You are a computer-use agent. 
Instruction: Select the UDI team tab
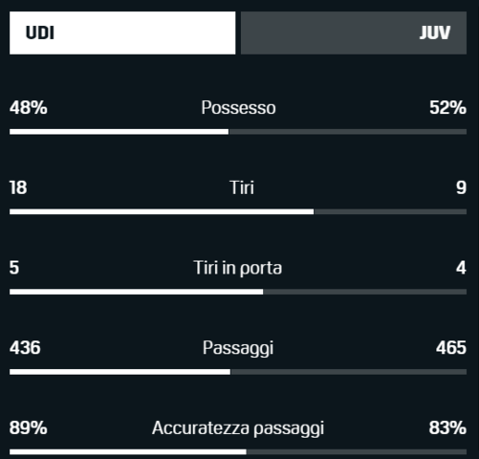122,33
